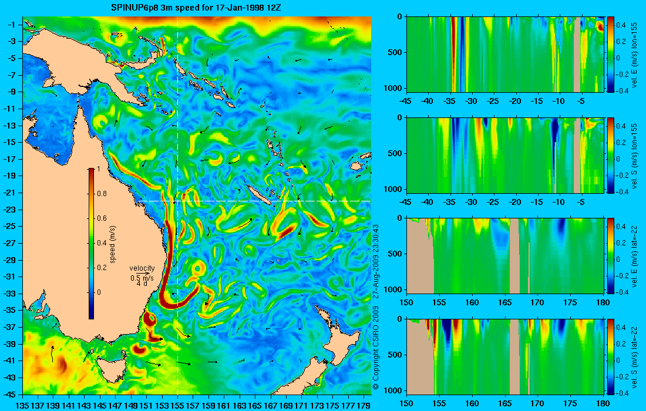The image size is (646, 411).
Task: Click the title 'SPINUP6p8 3m speed for 17-Jan-1998 12Z'
Action: [x=196, y=8]
